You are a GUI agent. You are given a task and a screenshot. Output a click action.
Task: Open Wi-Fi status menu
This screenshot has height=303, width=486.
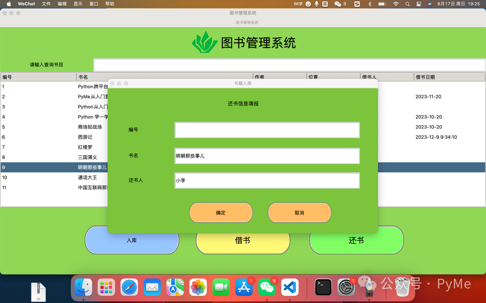396,4
